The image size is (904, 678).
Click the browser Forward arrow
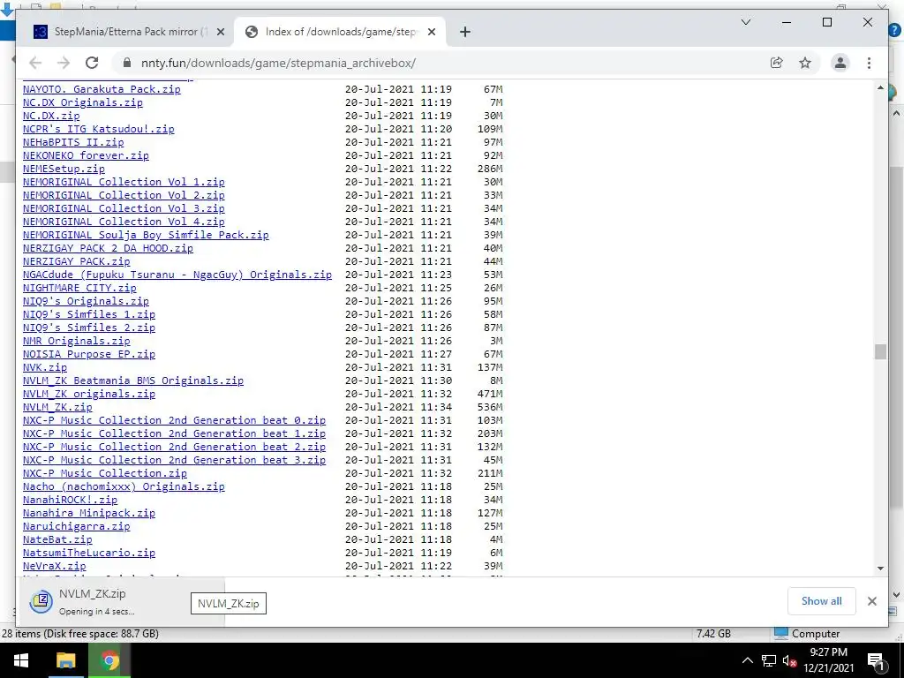pyautogui.click(x=64, y=63)
